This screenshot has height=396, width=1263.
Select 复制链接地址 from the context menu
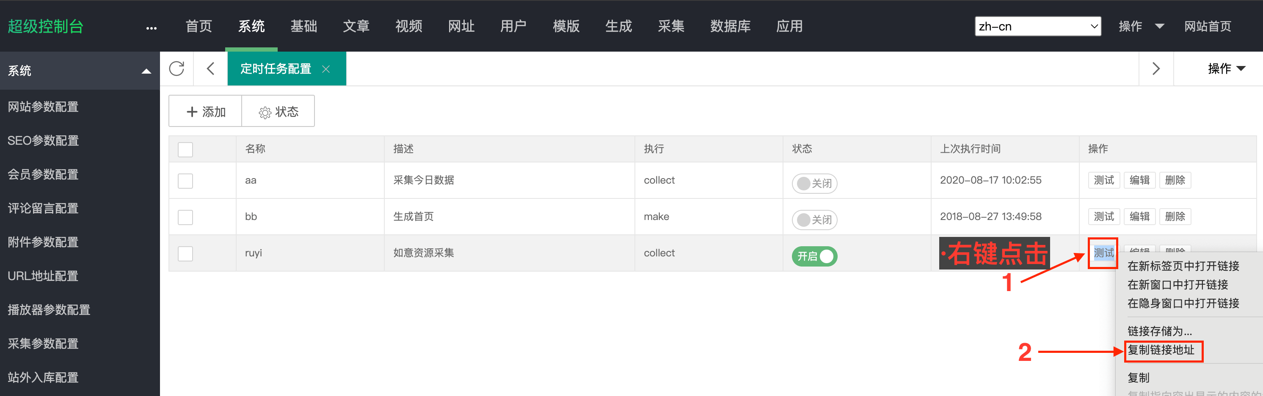[x=1161, y=350]
